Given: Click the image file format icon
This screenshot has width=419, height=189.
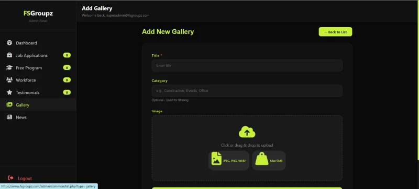Looking at the screenshot, I should (x=216, y=159).
